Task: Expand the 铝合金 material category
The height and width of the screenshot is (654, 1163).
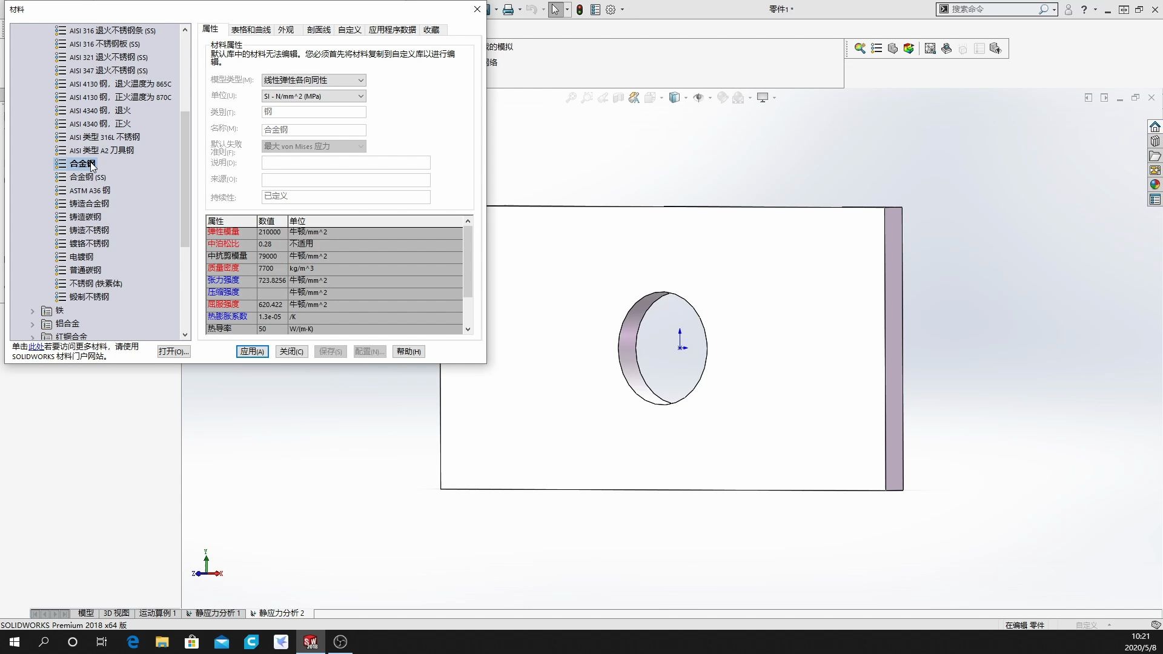Action: coord(33,323)
